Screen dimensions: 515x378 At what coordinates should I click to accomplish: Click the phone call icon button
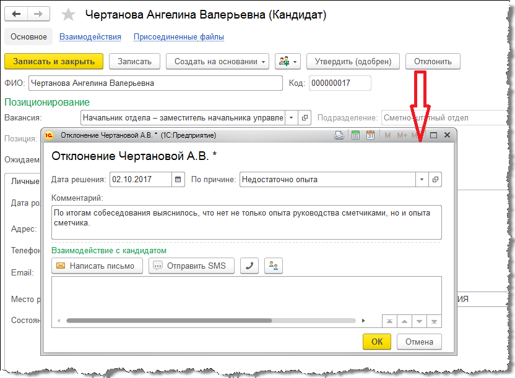click(x=249, y=266)
